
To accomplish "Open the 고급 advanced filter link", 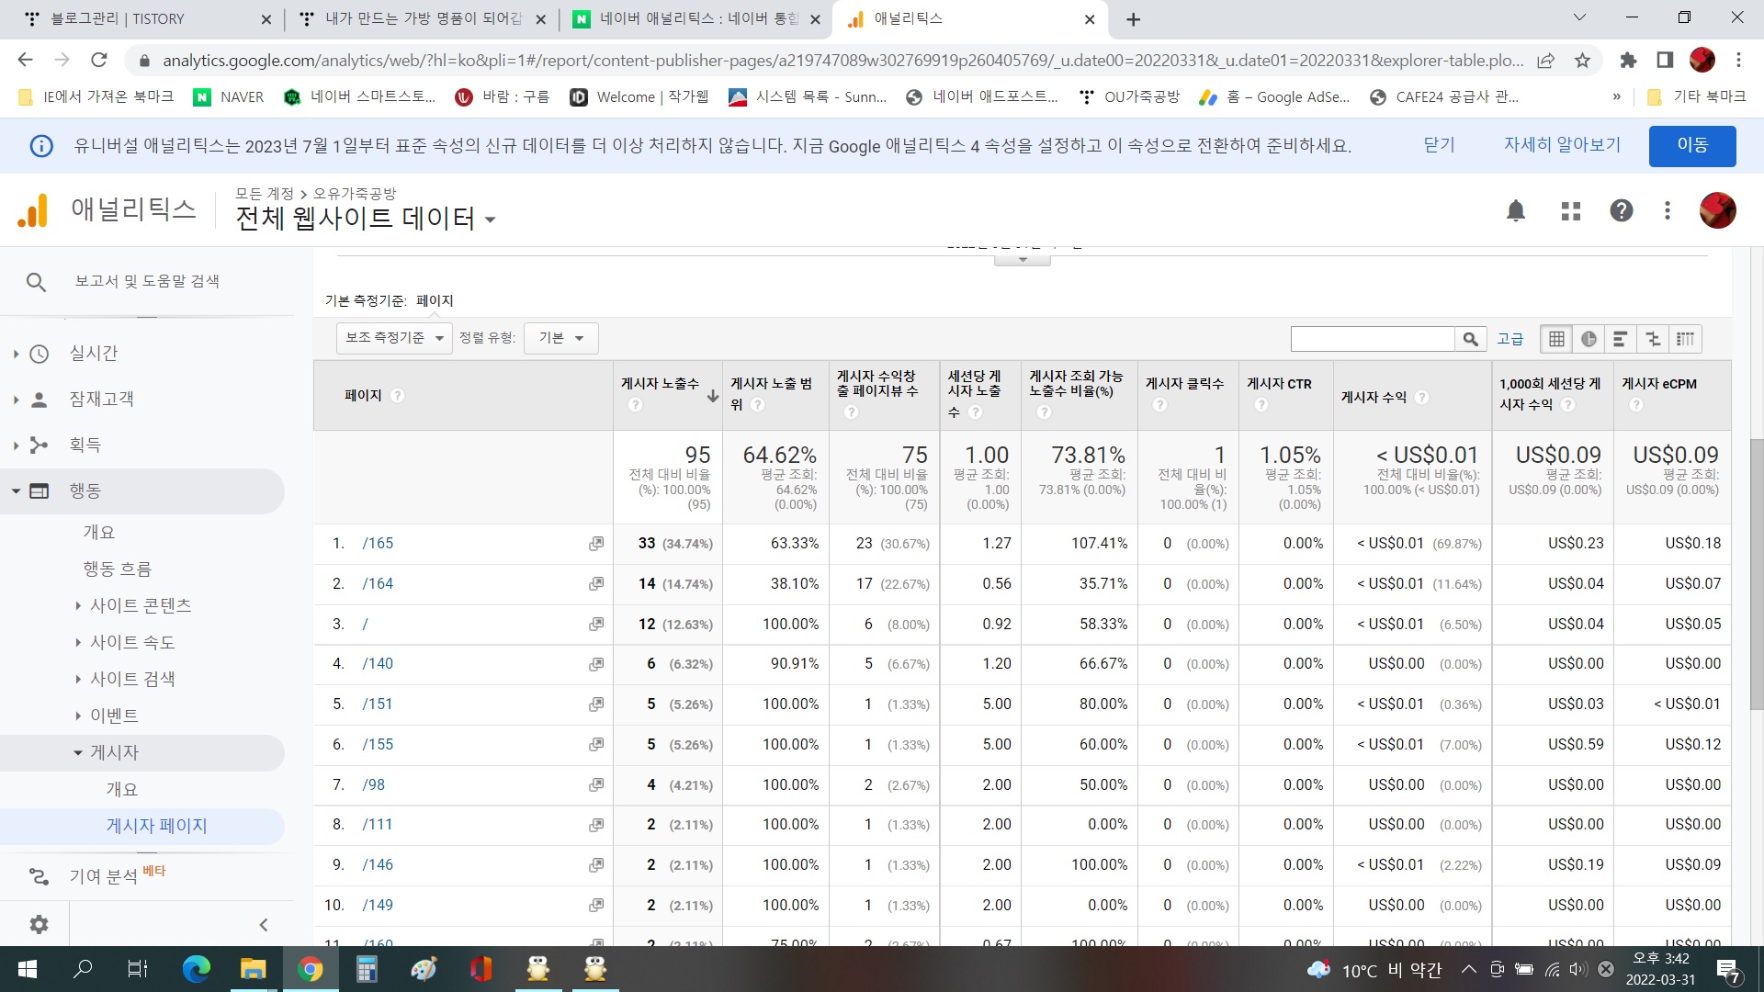I will point(1510,339).
